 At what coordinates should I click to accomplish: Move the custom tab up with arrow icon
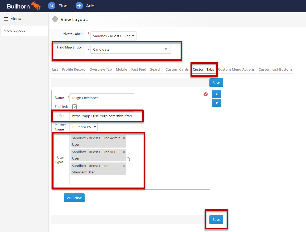click(216, 94)
